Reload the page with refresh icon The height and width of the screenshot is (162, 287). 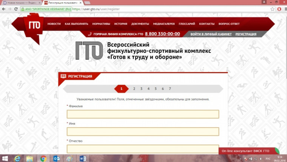click(x=16, y=9)
